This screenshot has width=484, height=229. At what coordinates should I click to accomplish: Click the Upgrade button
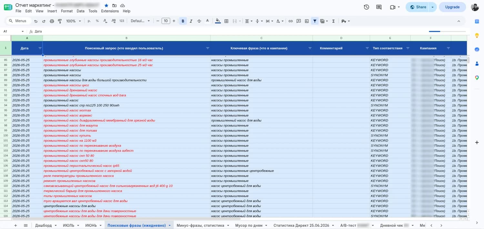[x=452, y=7]
